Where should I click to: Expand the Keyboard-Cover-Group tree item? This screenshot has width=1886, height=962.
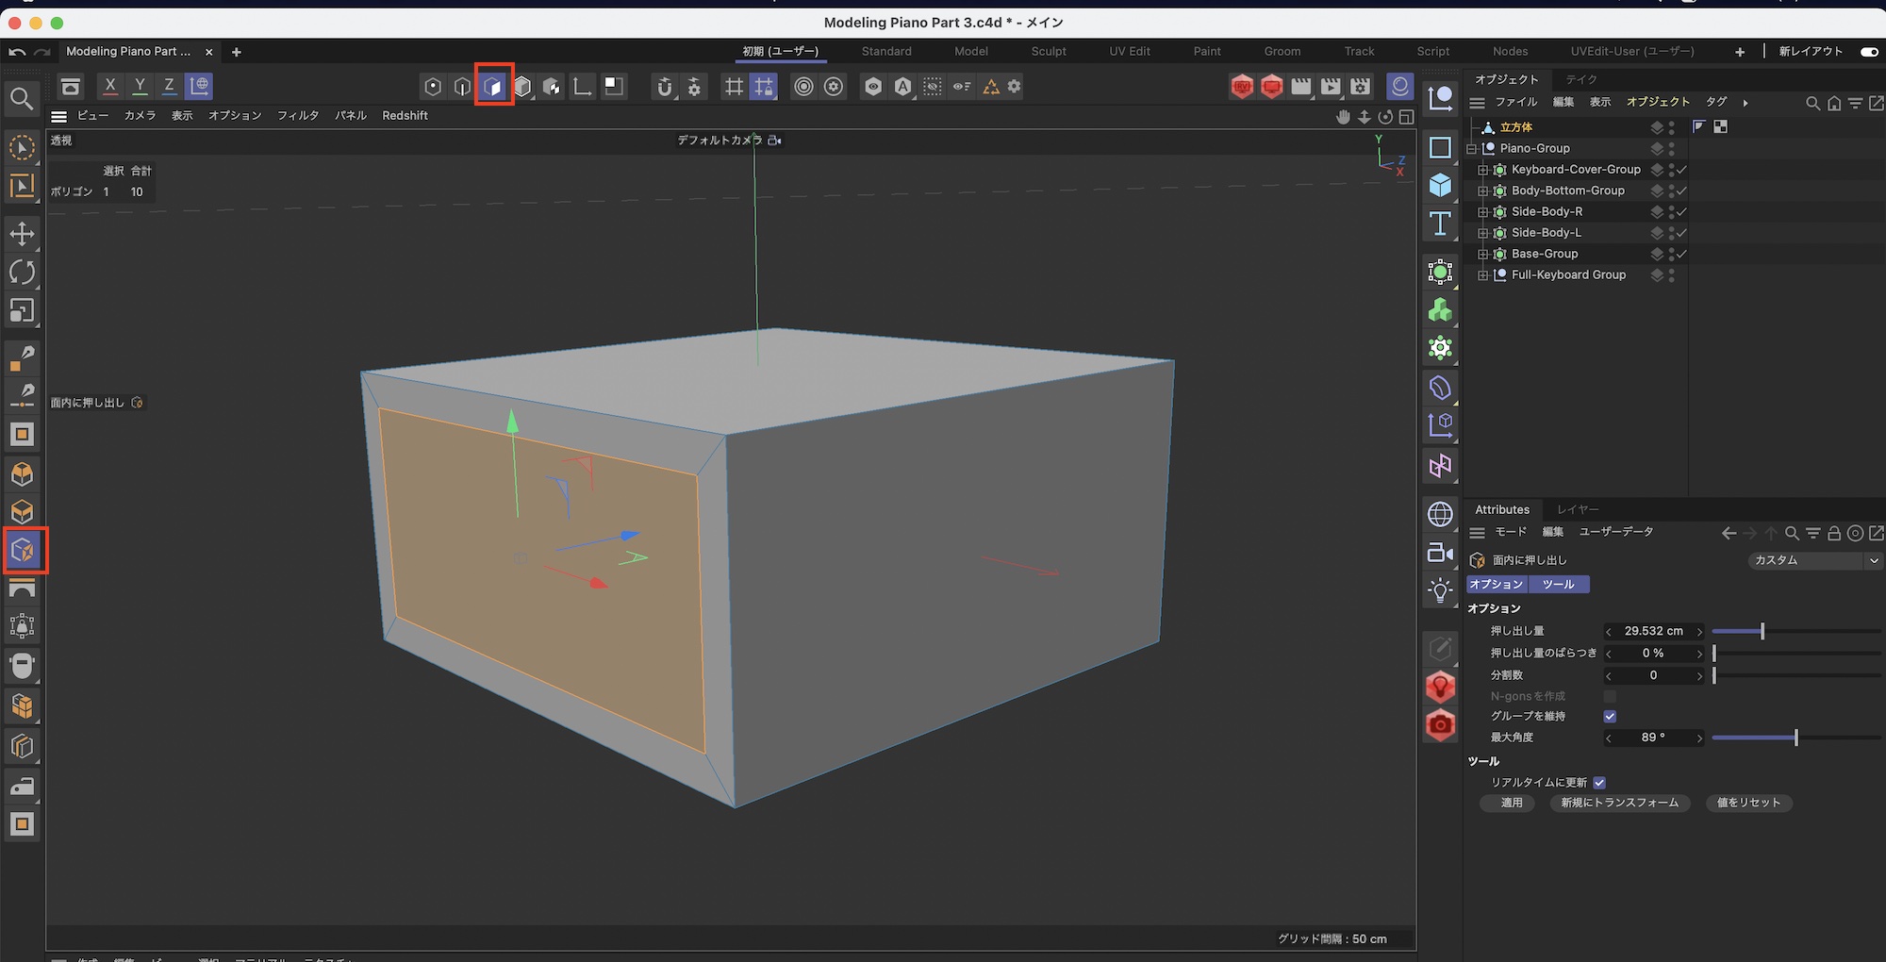tap(1482, 170)
